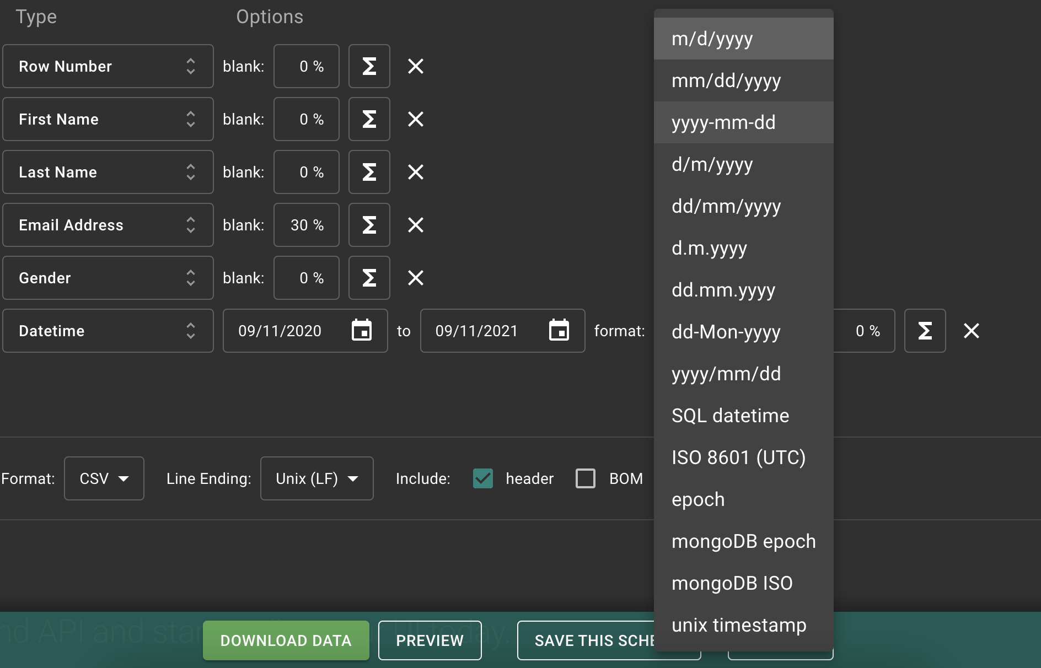Open formula editor for Last Name field
Image resolution: width=1041 pixels, height=668 pixels.
click(369, 172)
